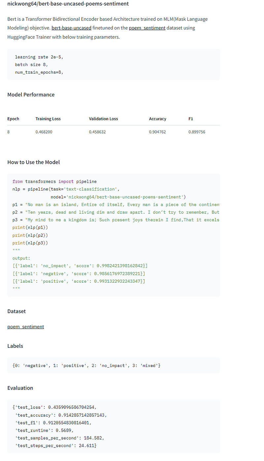Click the Model Performance heading
This screenshot has width=264, height=461.
click(x=31, y=94)
